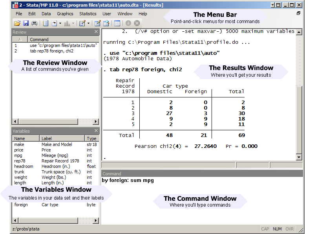Click the z:\probs\stata working directory path
Image resolution: width=314 pixels, height=234 pixels.
click(26, 229)
